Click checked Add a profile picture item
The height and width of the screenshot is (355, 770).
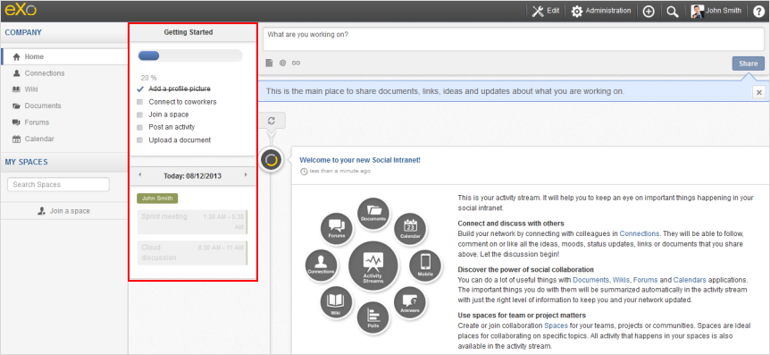point(180,89)
